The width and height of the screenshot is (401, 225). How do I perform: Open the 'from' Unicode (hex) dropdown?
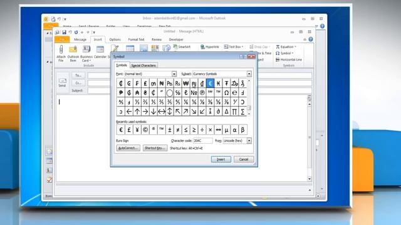[249, 141]
